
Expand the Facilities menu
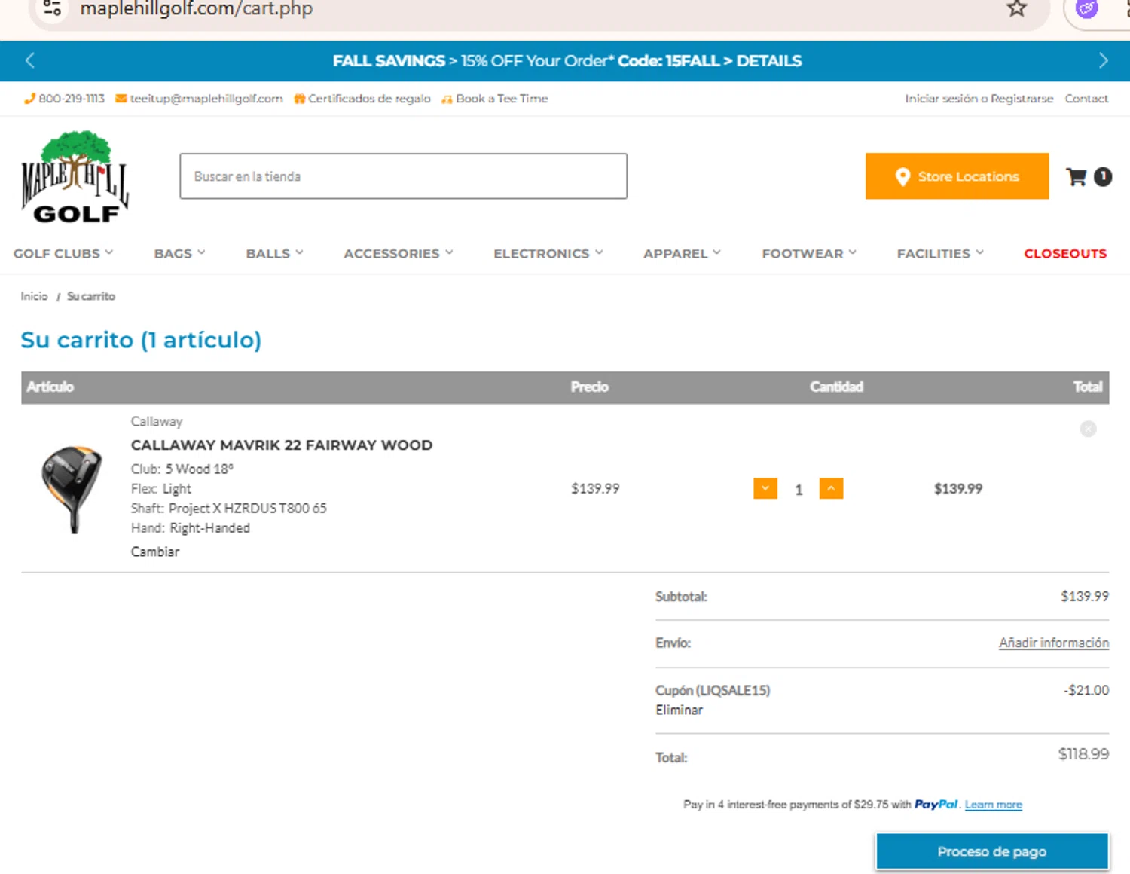click(x=940, y=254)
